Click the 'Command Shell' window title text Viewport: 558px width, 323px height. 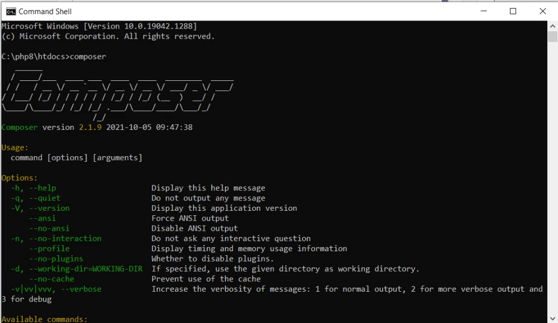45,11
